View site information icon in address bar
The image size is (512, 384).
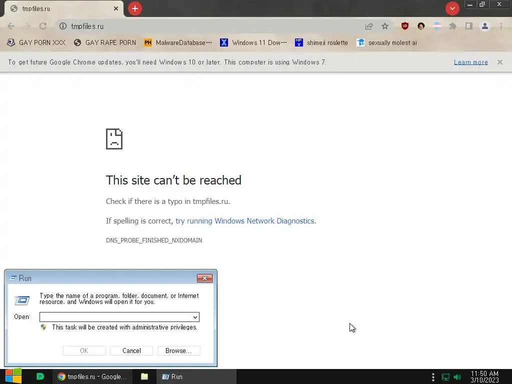point(63,26)
